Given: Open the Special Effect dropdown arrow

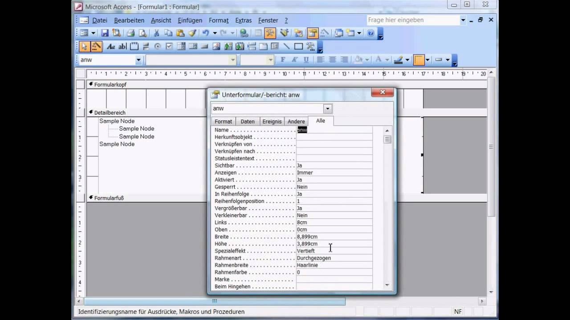Looking at the screenshot, I should pos(448,60).
